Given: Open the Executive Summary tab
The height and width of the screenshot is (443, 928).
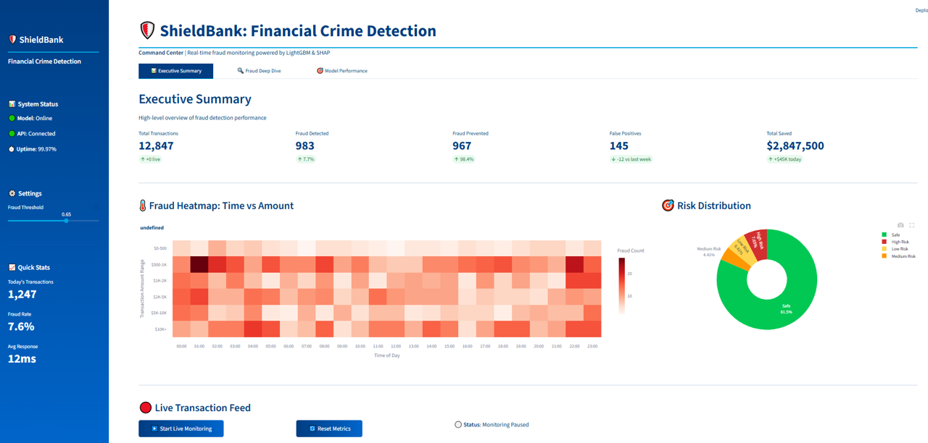Looking at the screenshot, I should point(176,71).
